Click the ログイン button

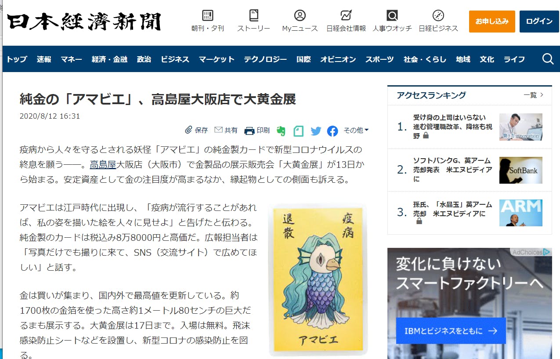(539, 21)
